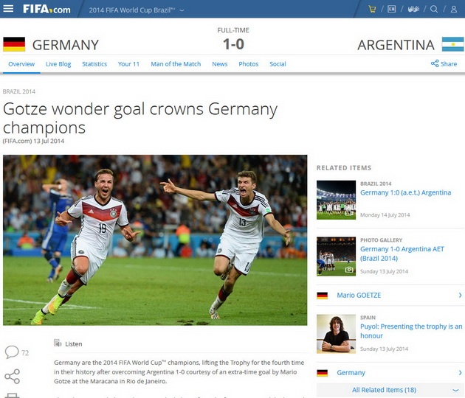
Task: Open the comments bubble icon
Action: coord(12,352)
